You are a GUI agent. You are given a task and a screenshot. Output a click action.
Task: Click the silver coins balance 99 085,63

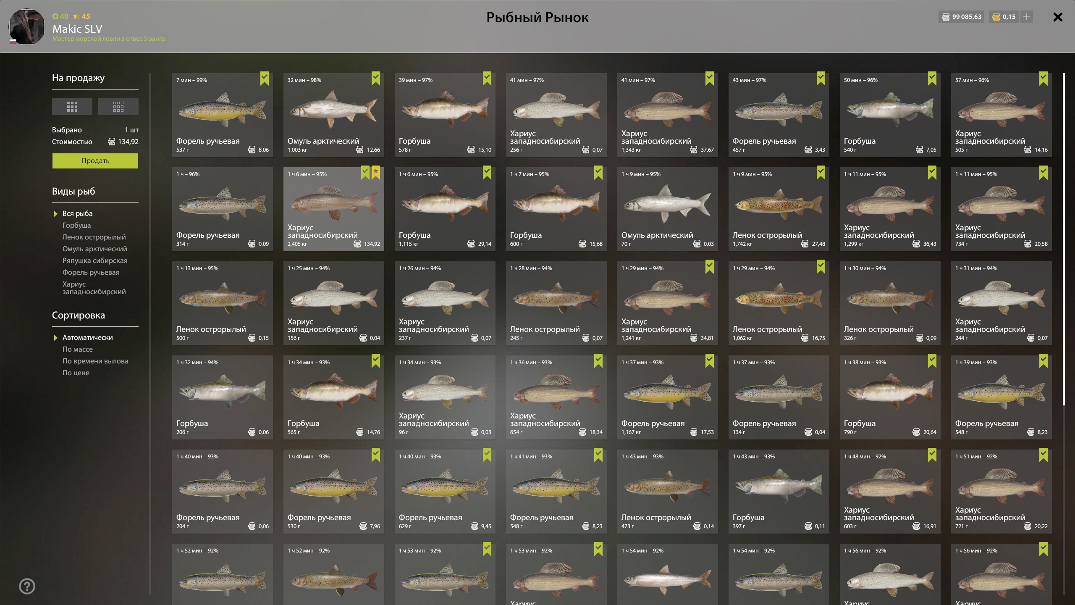pyautogui.click(x=962, y=17)
